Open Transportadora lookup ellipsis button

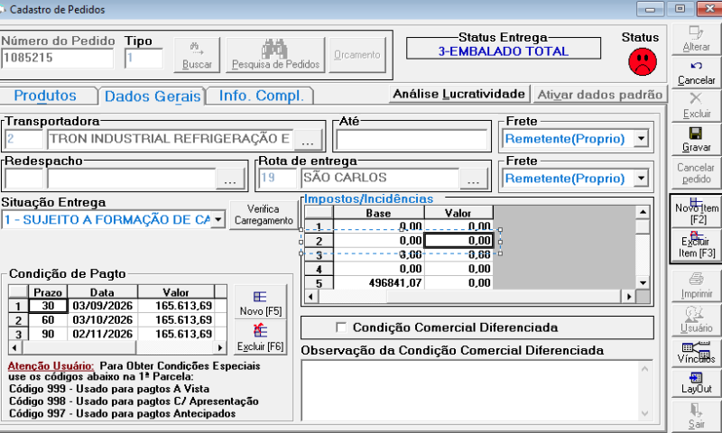[x=308, y=139]
